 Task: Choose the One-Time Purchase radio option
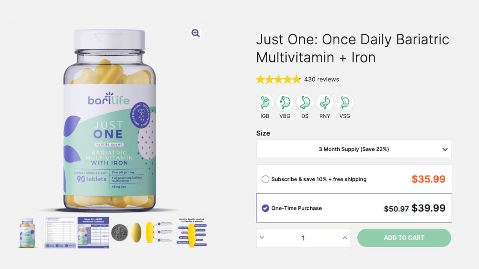click(x=265, y=208)
